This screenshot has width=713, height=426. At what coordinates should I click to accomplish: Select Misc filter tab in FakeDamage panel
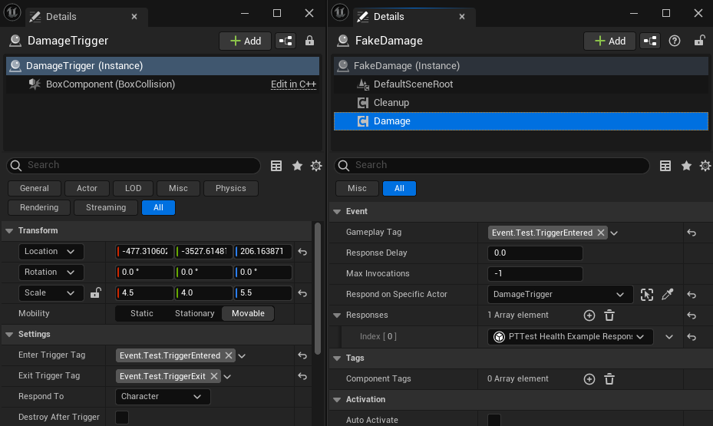pos(357,188)
